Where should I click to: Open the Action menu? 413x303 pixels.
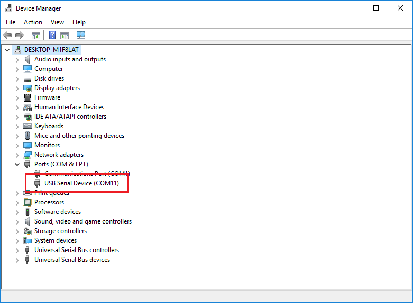click(x=33, y=22)
